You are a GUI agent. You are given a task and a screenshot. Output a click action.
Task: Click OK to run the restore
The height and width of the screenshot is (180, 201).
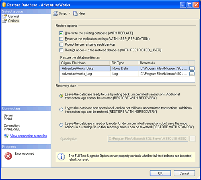pyautogui.click(x=160, y=173)
